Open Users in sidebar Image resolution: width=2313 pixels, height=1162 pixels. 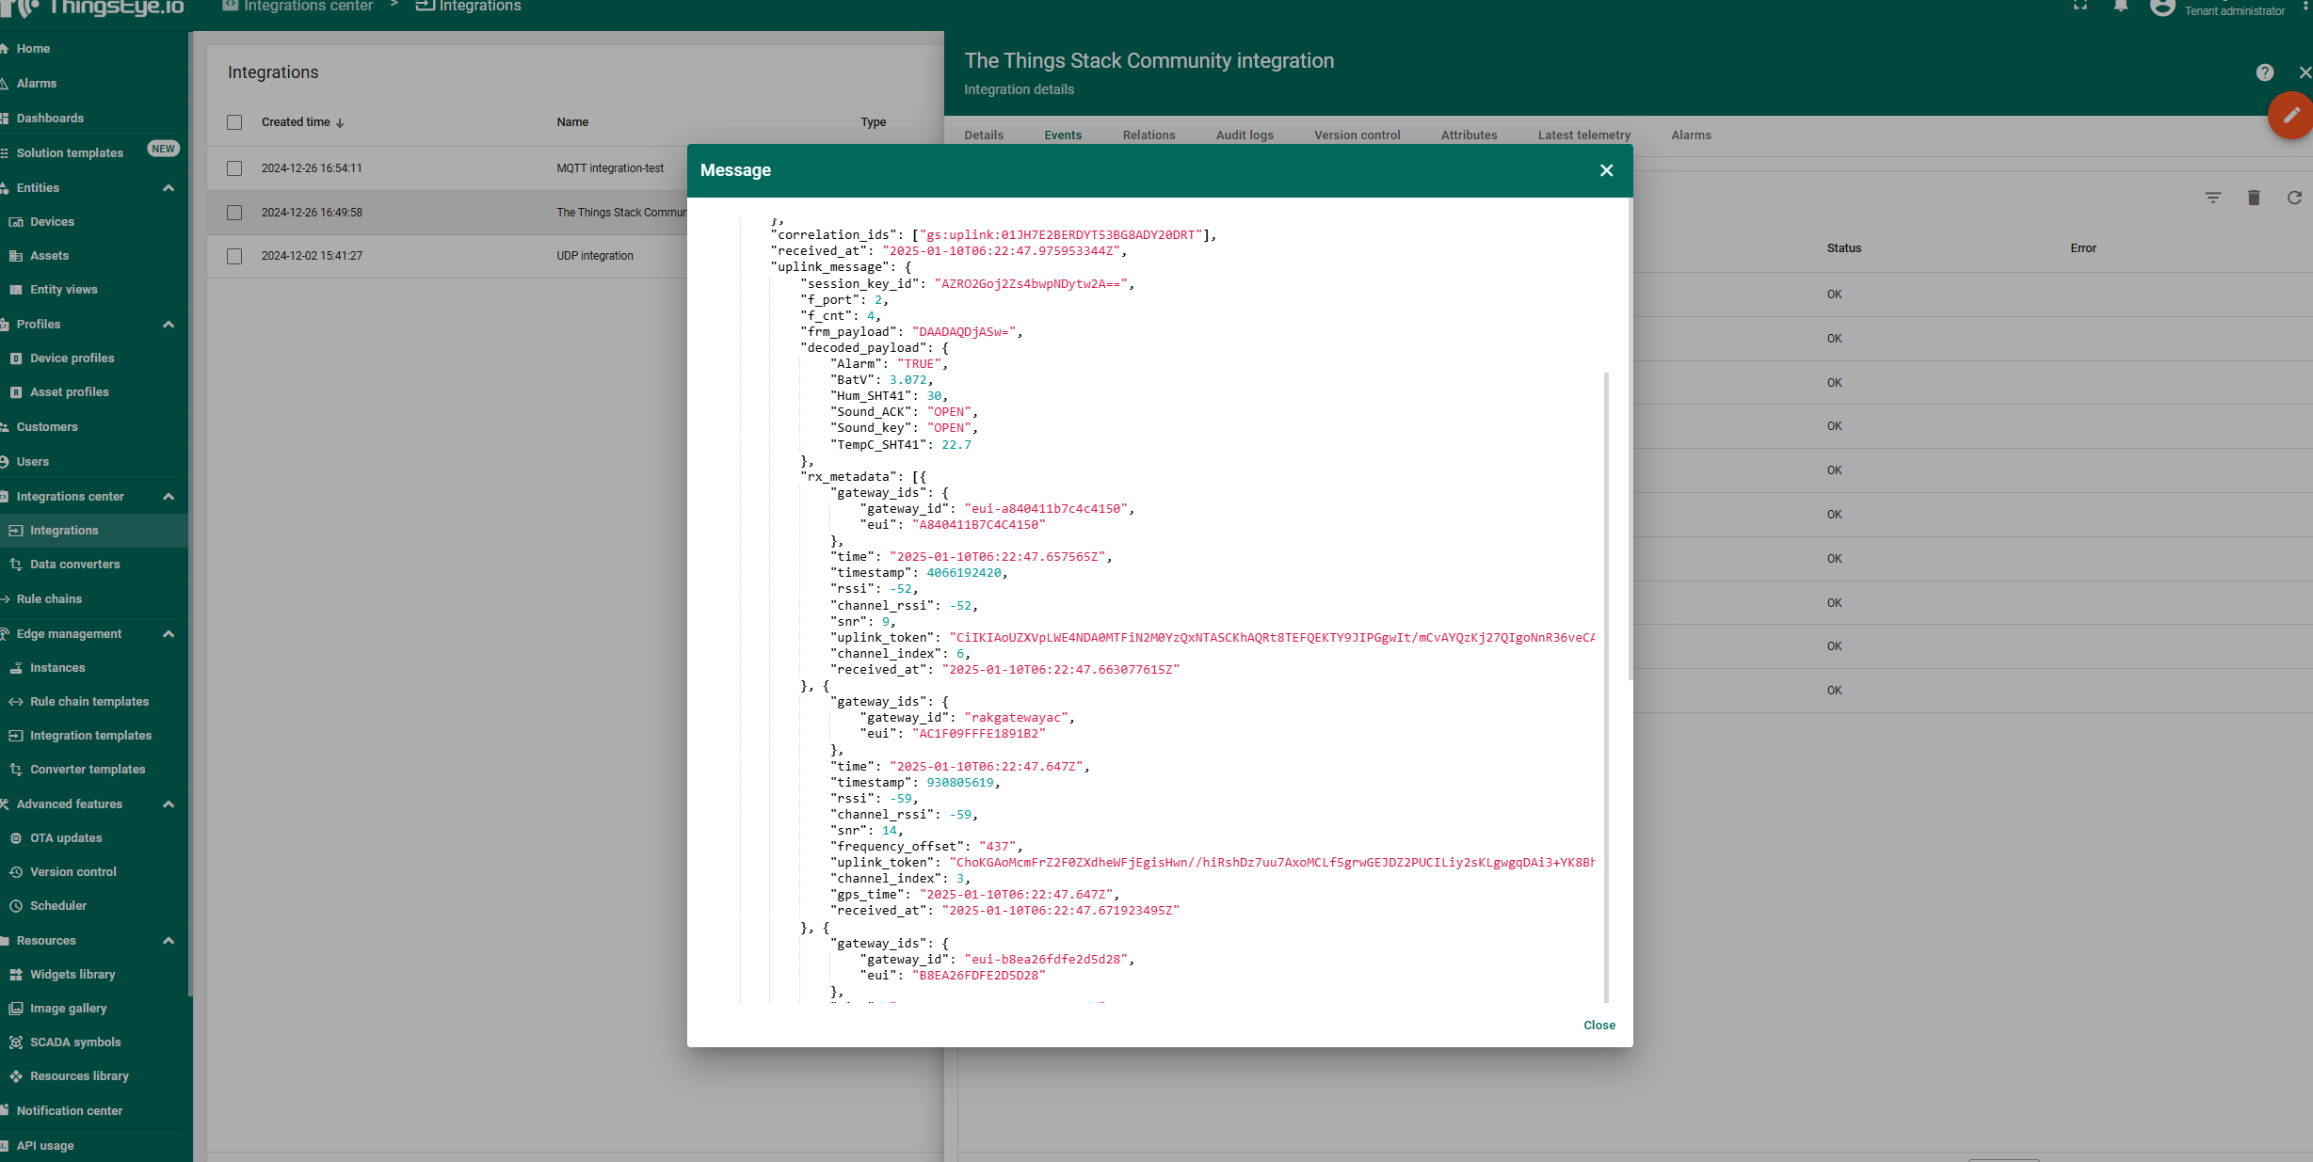[x=32, y=462]
